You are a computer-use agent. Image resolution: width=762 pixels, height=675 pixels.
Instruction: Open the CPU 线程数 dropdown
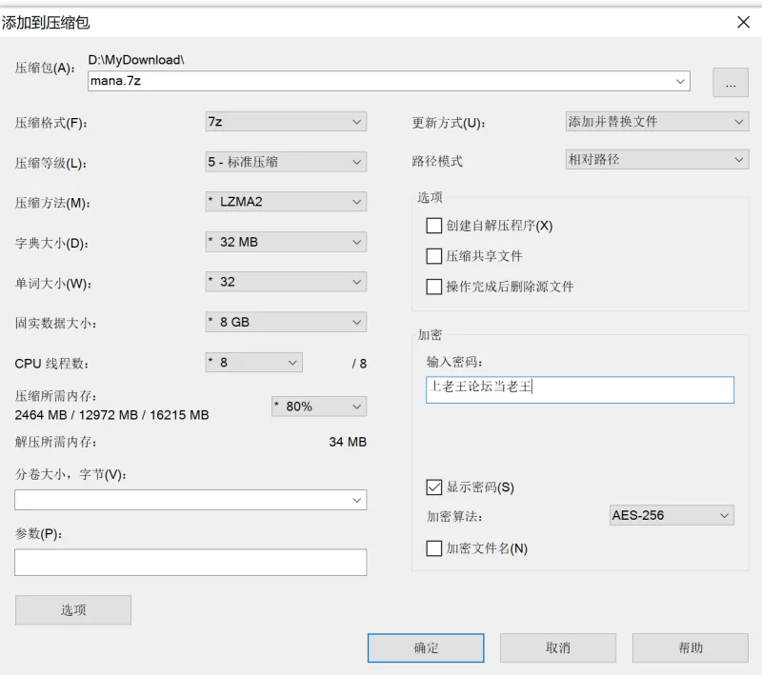[x=253, y=363]
